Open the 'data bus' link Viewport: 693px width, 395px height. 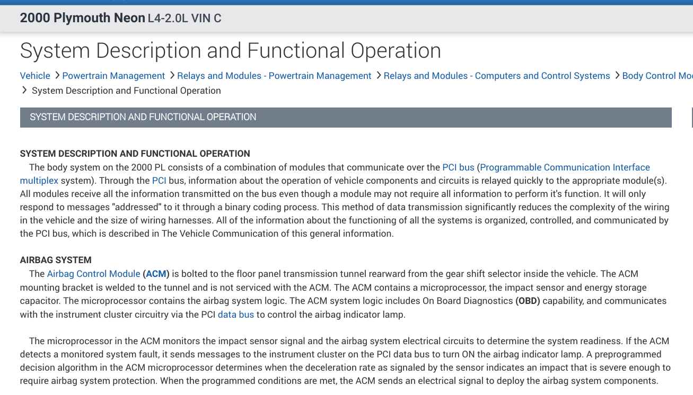(236, 315)
